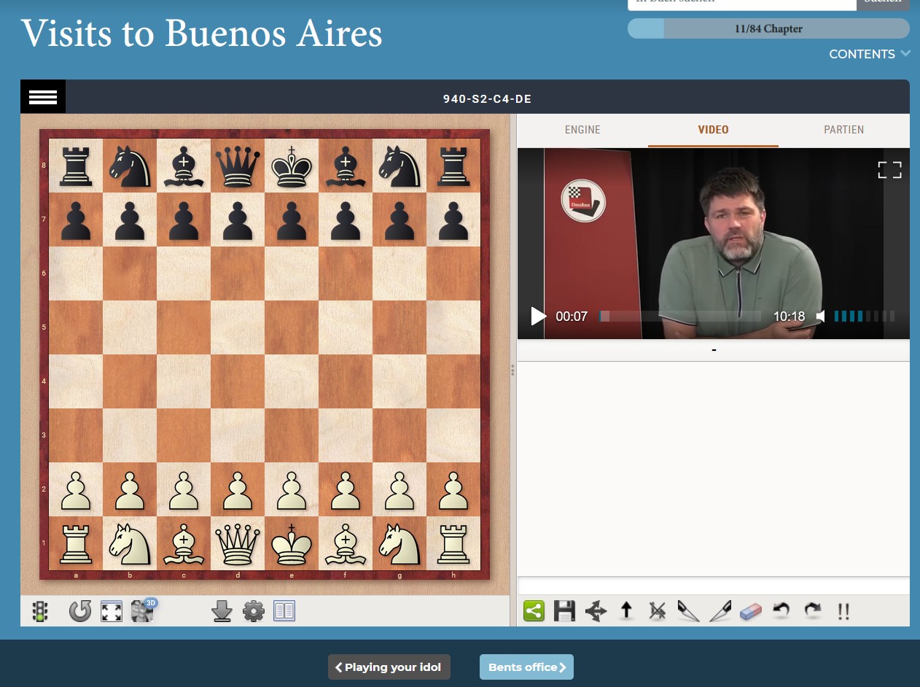Screen dimensions: 920x687
Task: Click the download arrow icon below board
Action: 222,611
